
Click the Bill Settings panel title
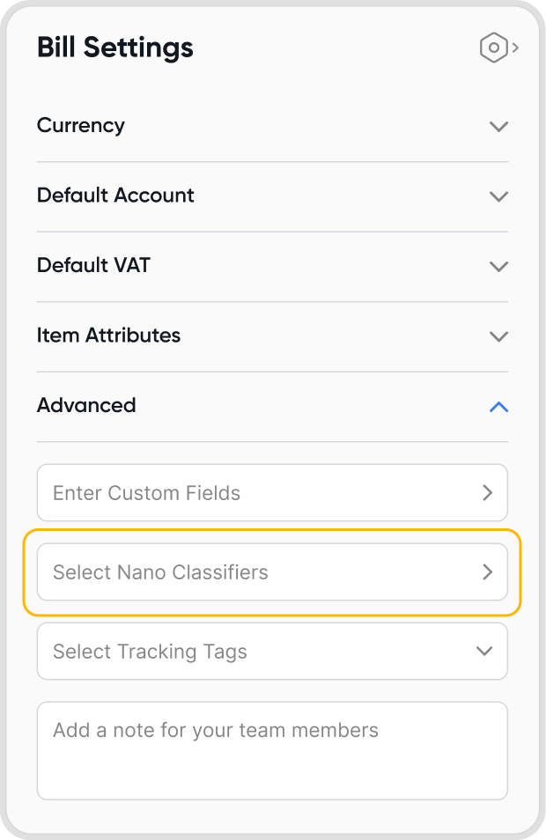(x=115, y=48)
